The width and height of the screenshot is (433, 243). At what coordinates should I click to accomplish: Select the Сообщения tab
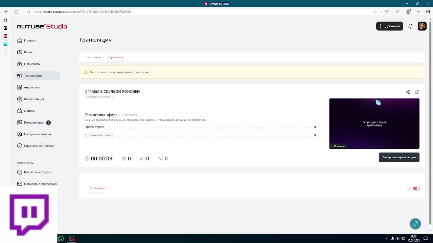pyautogui.click(x=97, y=188)
